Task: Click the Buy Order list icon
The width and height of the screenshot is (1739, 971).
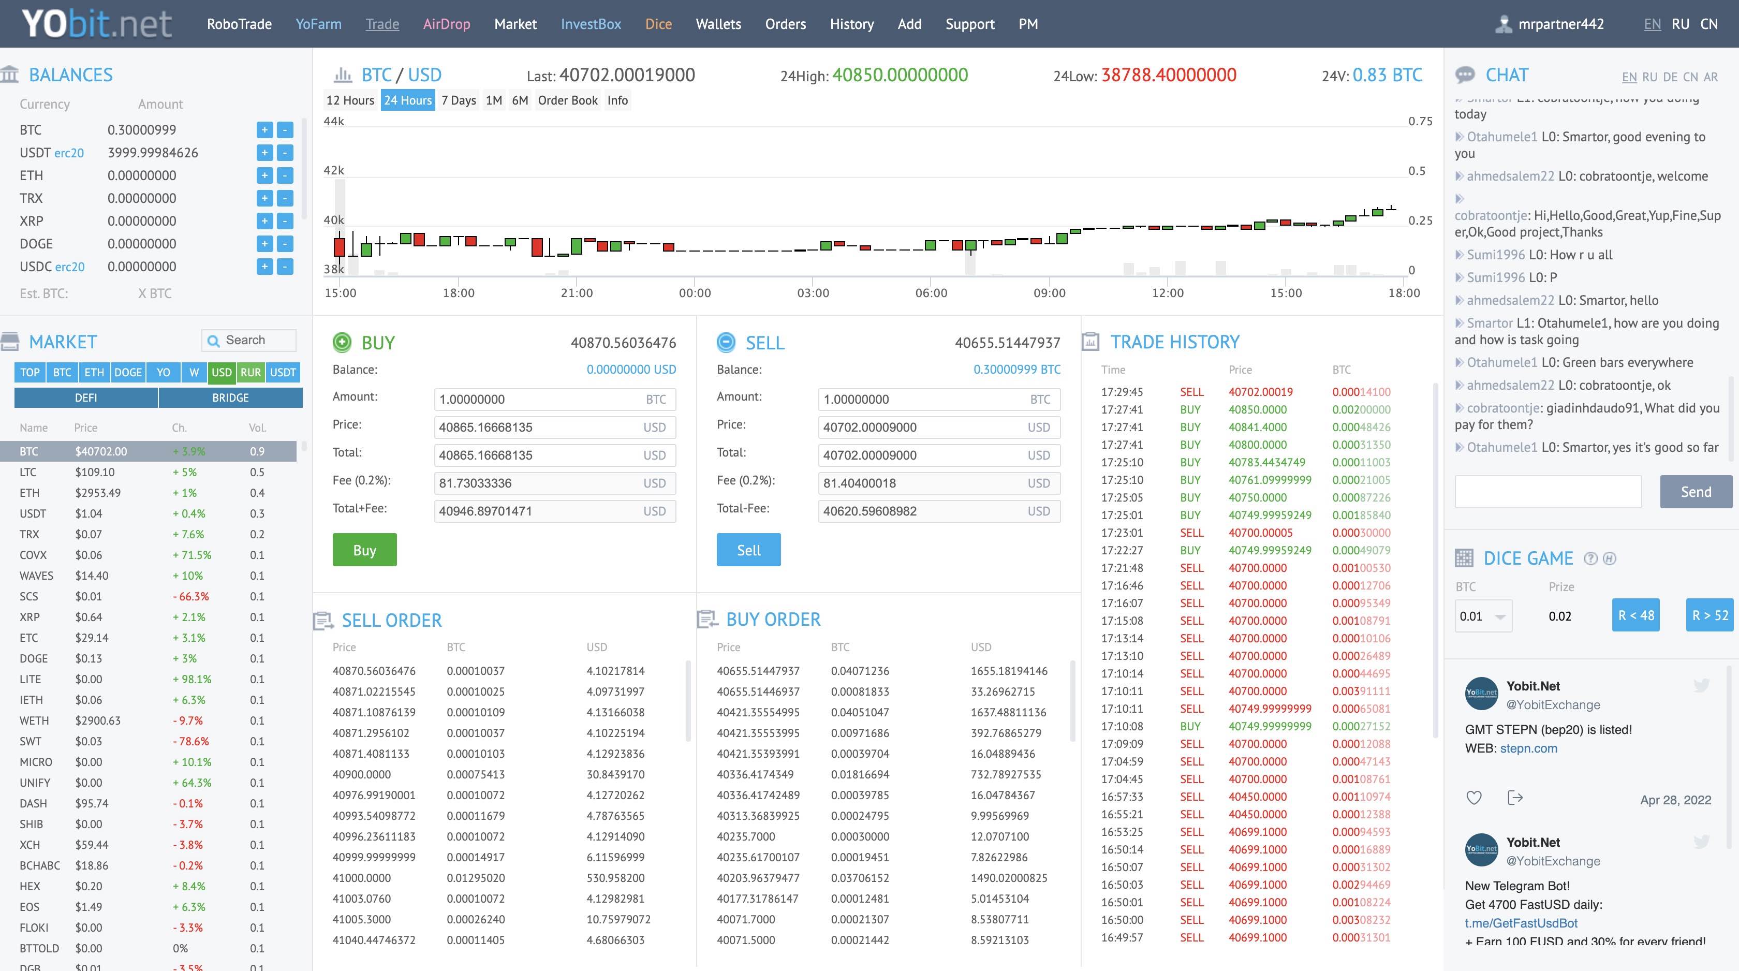Action: [707, 619]
